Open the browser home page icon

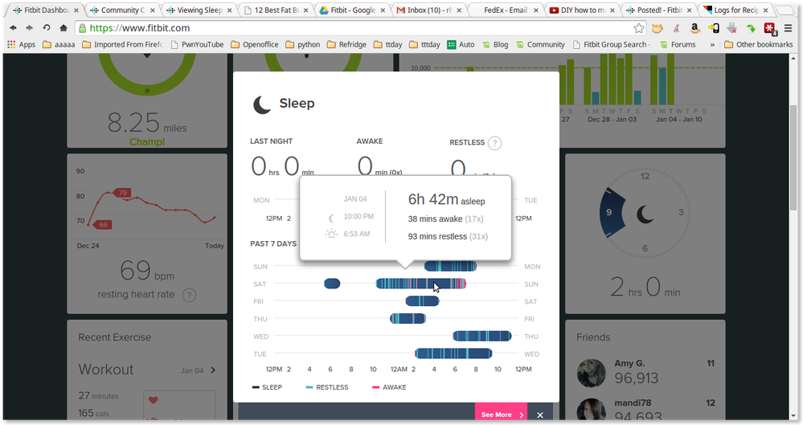(x=63, y=28)
